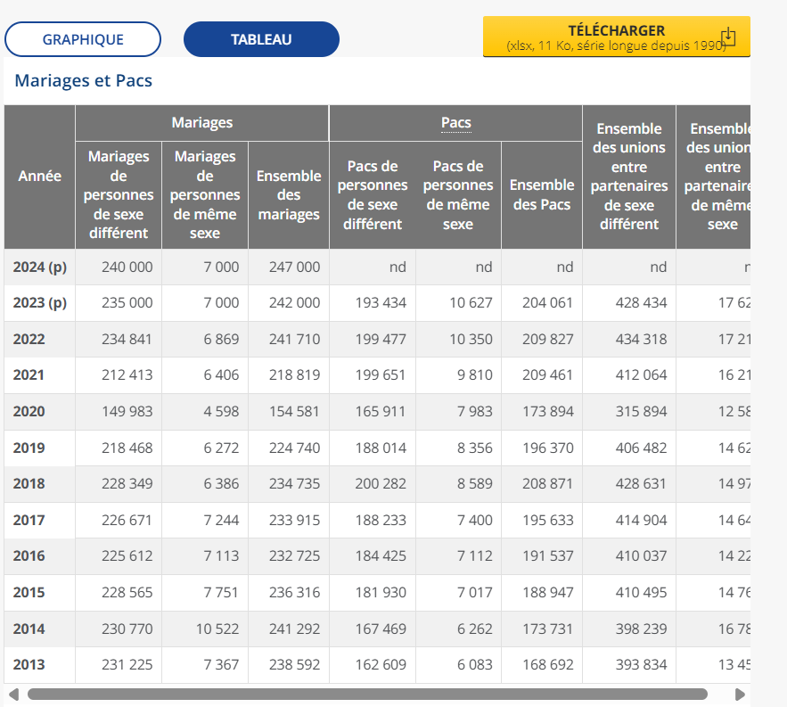Click Mariages de personnes de même sexe header
The width and height of the screenshot is (787, 707).
pyautogui.click(x=205, y=195)
